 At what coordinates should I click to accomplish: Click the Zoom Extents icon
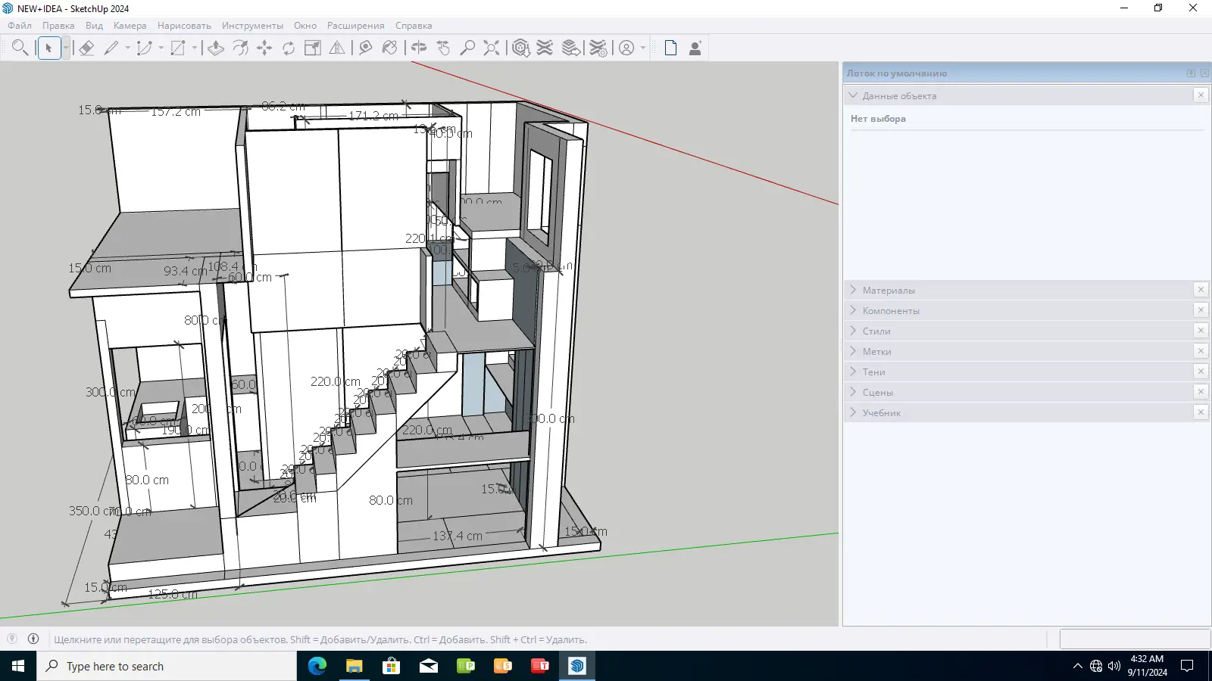(492, 48)
